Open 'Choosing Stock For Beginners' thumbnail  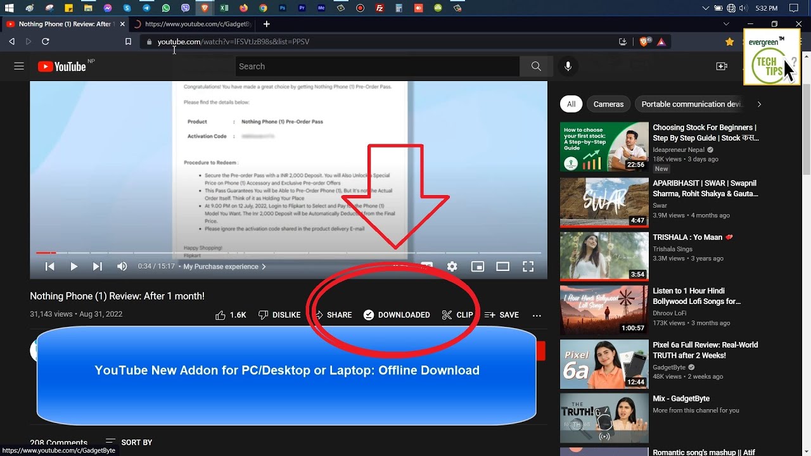(604, 147)
